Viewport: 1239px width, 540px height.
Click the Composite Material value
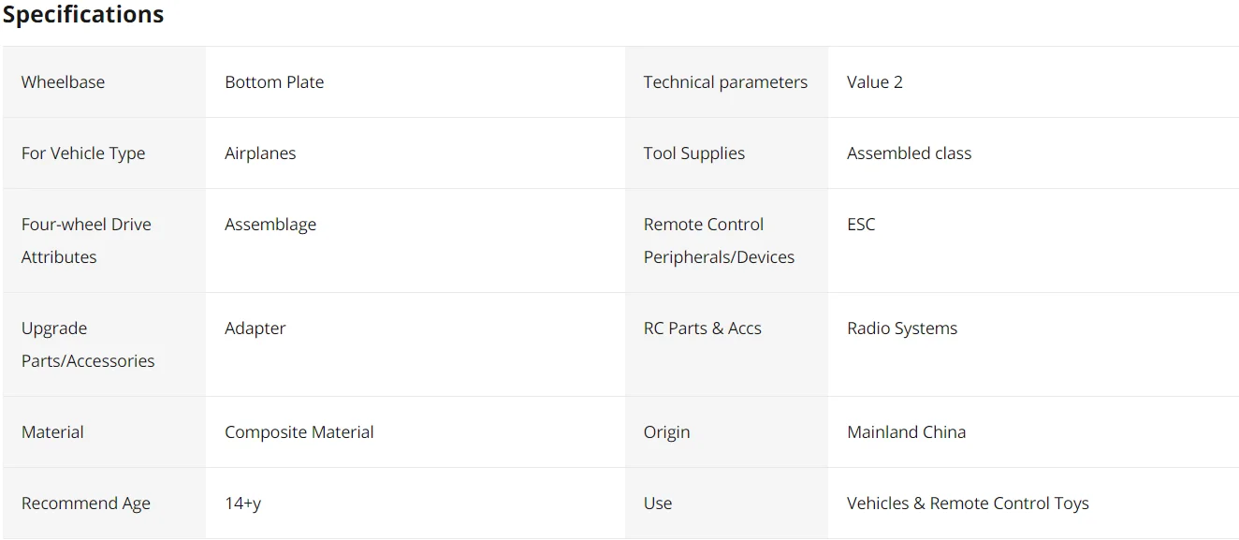[299, 432]
